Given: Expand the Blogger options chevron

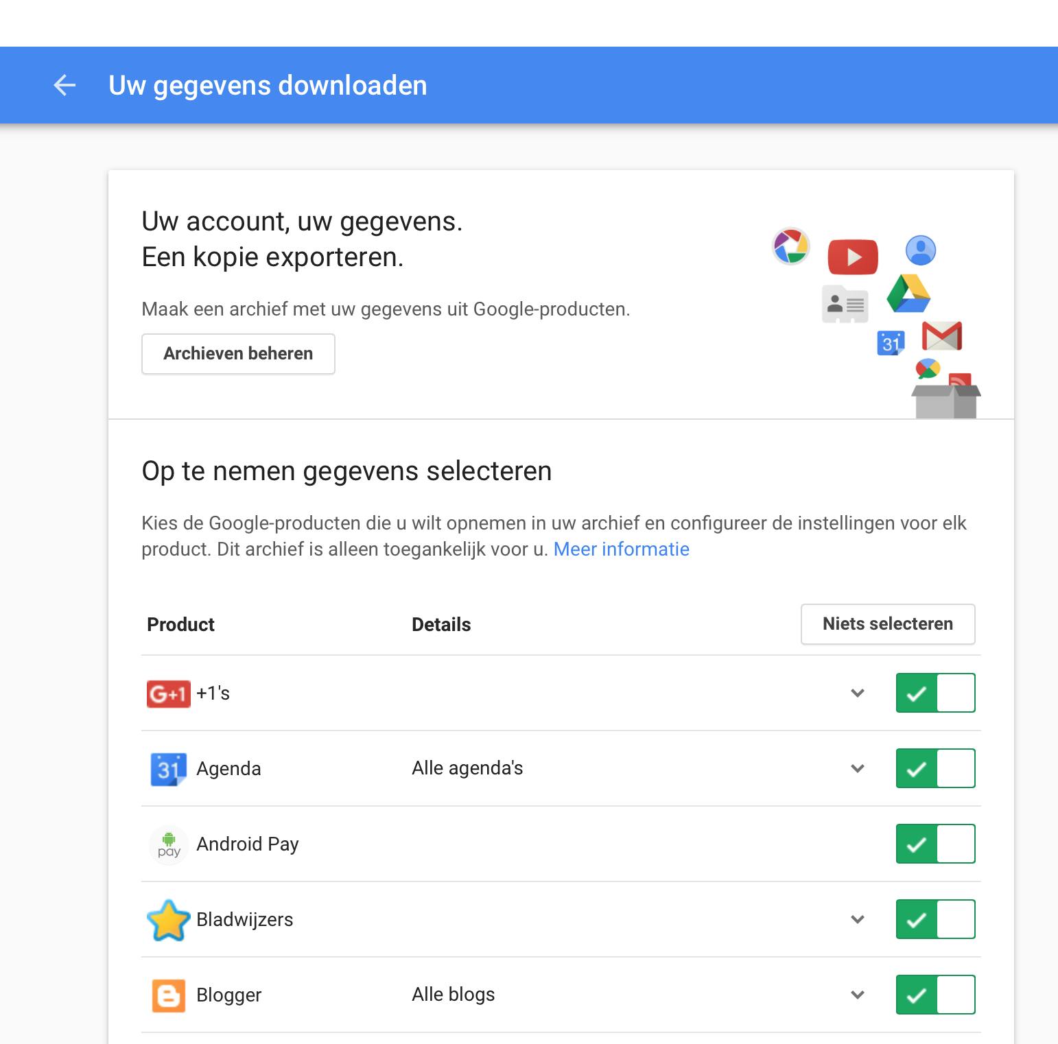Looking at the screenshot, I should [x=857, y=995].
